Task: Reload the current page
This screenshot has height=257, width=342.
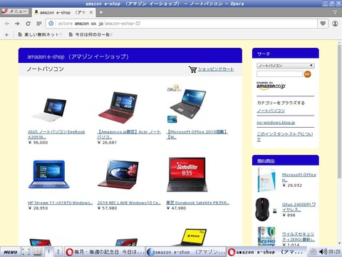Action: pyautogui.click(x=28, y=24)
